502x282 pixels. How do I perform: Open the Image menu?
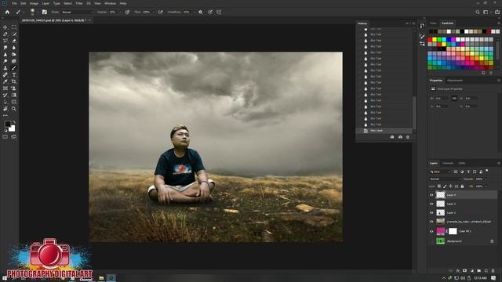(34, 3)
